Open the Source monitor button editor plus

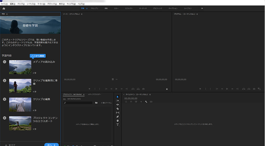click(x=167, y=89)
